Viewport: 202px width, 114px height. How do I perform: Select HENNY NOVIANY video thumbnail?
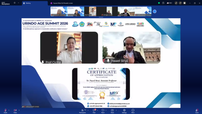point(59,11)
